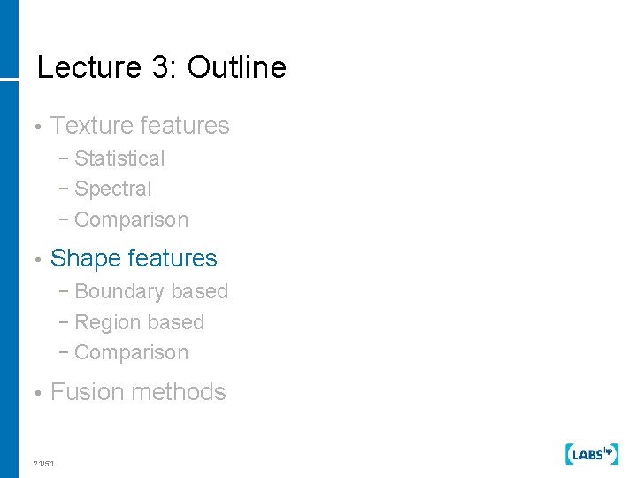Click the dash marker before "Statistical"
The image size is (637, 478).
click(x=67, y=159)
